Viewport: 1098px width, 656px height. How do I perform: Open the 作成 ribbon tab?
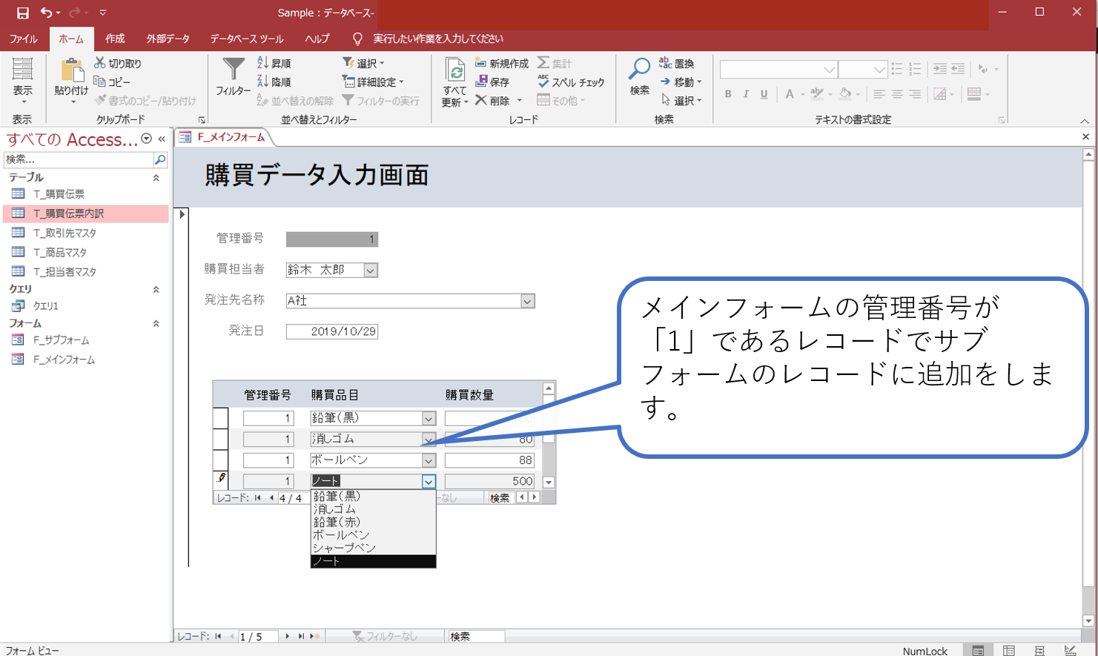click(115, 39)
